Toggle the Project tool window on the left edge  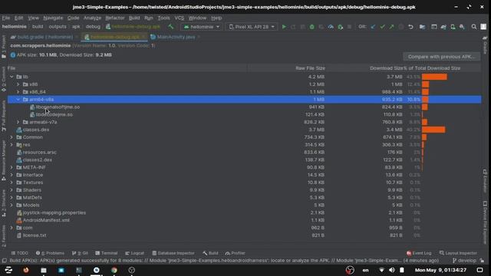coord(4,47)
